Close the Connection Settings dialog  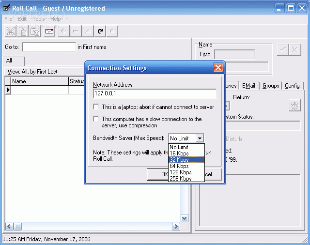(218, 68)
